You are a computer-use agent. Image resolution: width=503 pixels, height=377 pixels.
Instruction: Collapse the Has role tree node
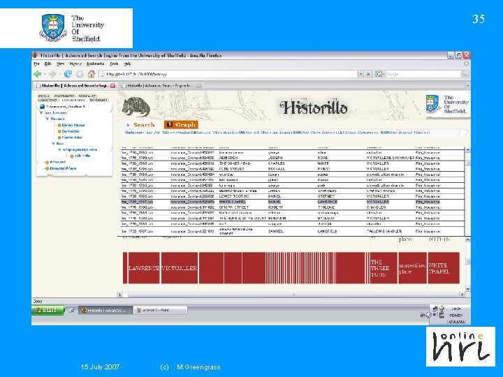click(53, 144)
